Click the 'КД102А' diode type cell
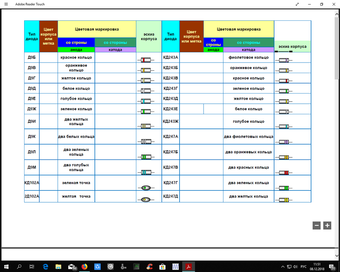The image size is (340, 272). click(32, 183)
